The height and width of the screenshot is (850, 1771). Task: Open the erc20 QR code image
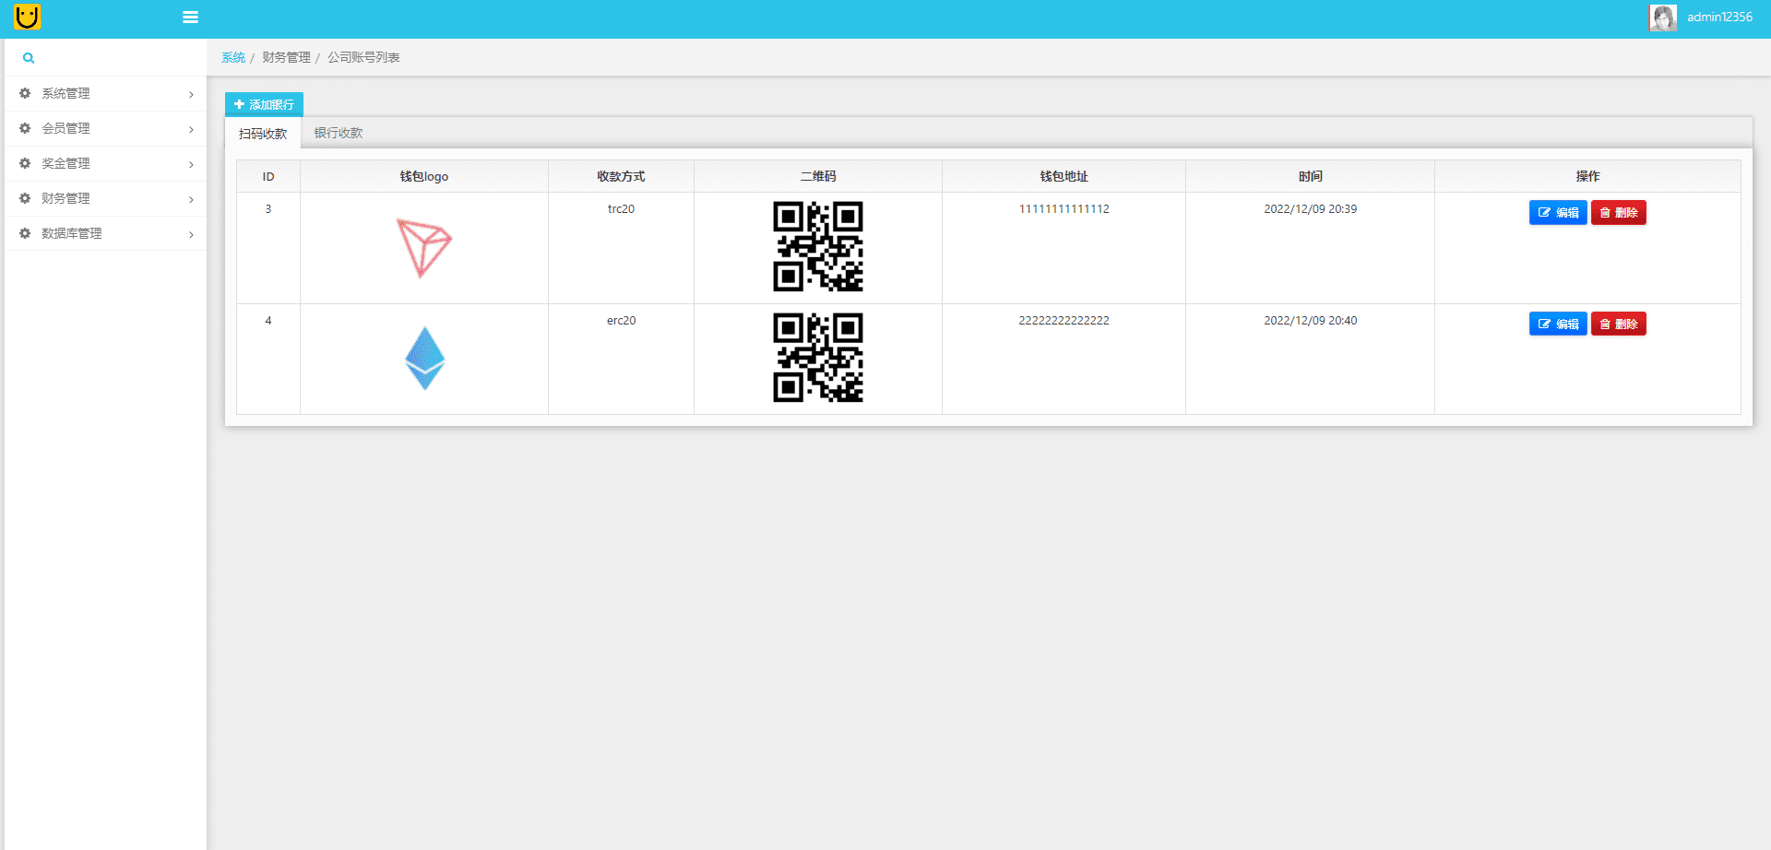(817, 359)
